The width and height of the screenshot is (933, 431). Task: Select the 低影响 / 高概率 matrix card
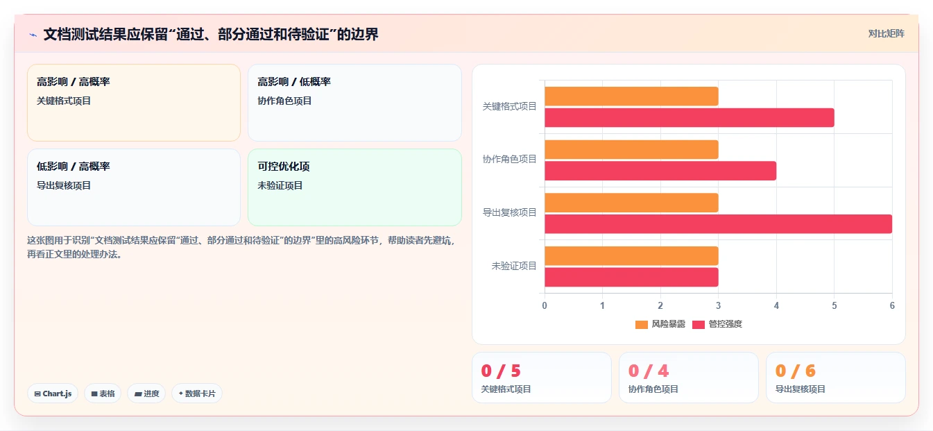(134, 187)
